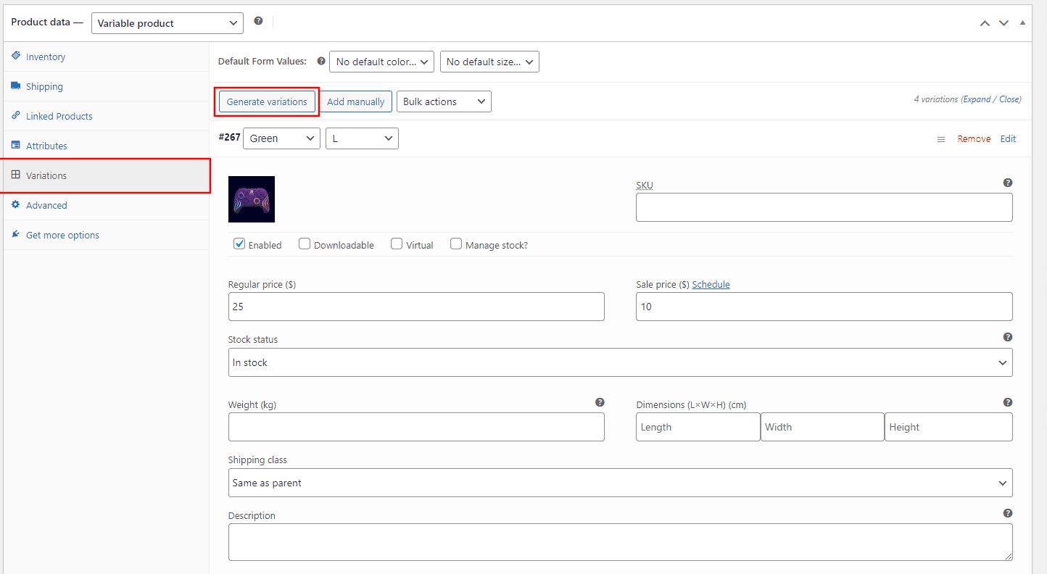Open the Bulk actions dropdown
Viewport: 1047px width, 574px height.
point(444,101)
